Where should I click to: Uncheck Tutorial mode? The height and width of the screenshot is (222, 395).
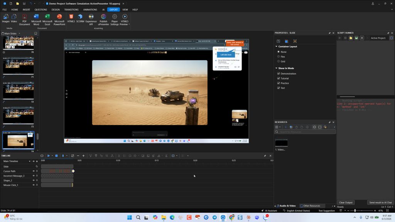tap(279, 78)
